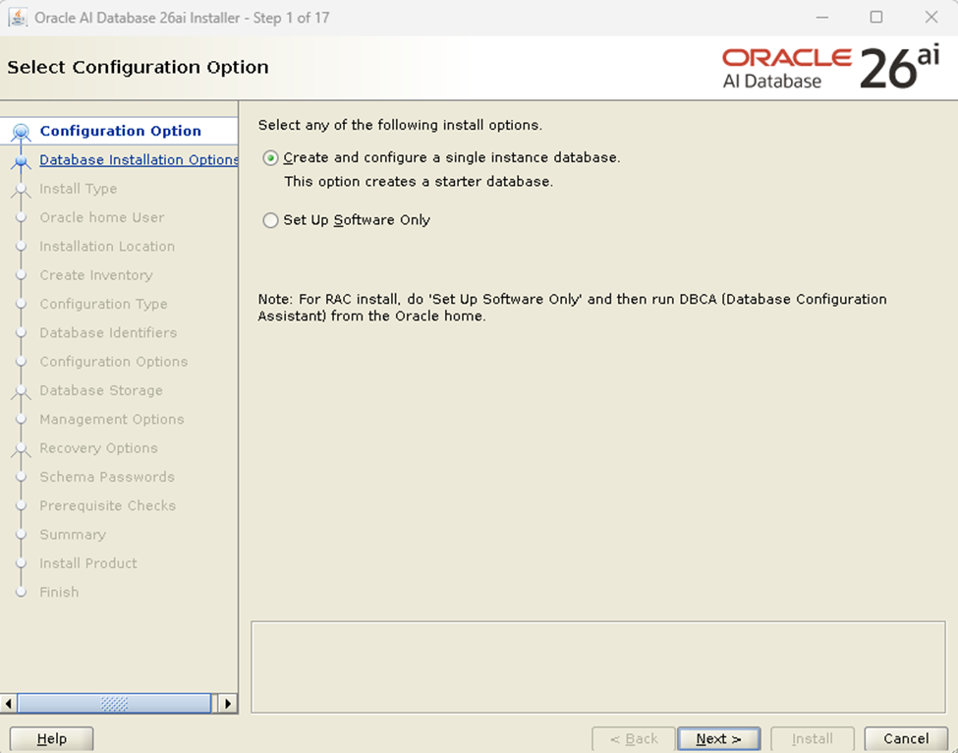This screenshot has height=753, width=958.
Task: Click the Database Installation Options step marker icon
Action: tap(21, 161)
